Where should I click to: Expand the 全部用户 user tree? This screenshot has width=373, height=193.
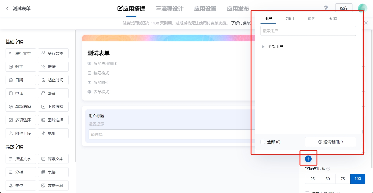pos(263,46)
